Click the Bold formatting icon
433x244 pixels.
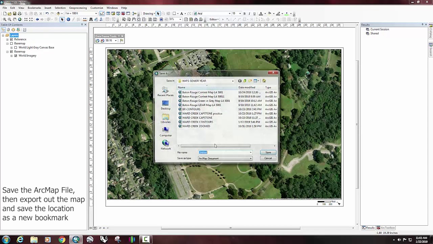[x=244, y=14]
